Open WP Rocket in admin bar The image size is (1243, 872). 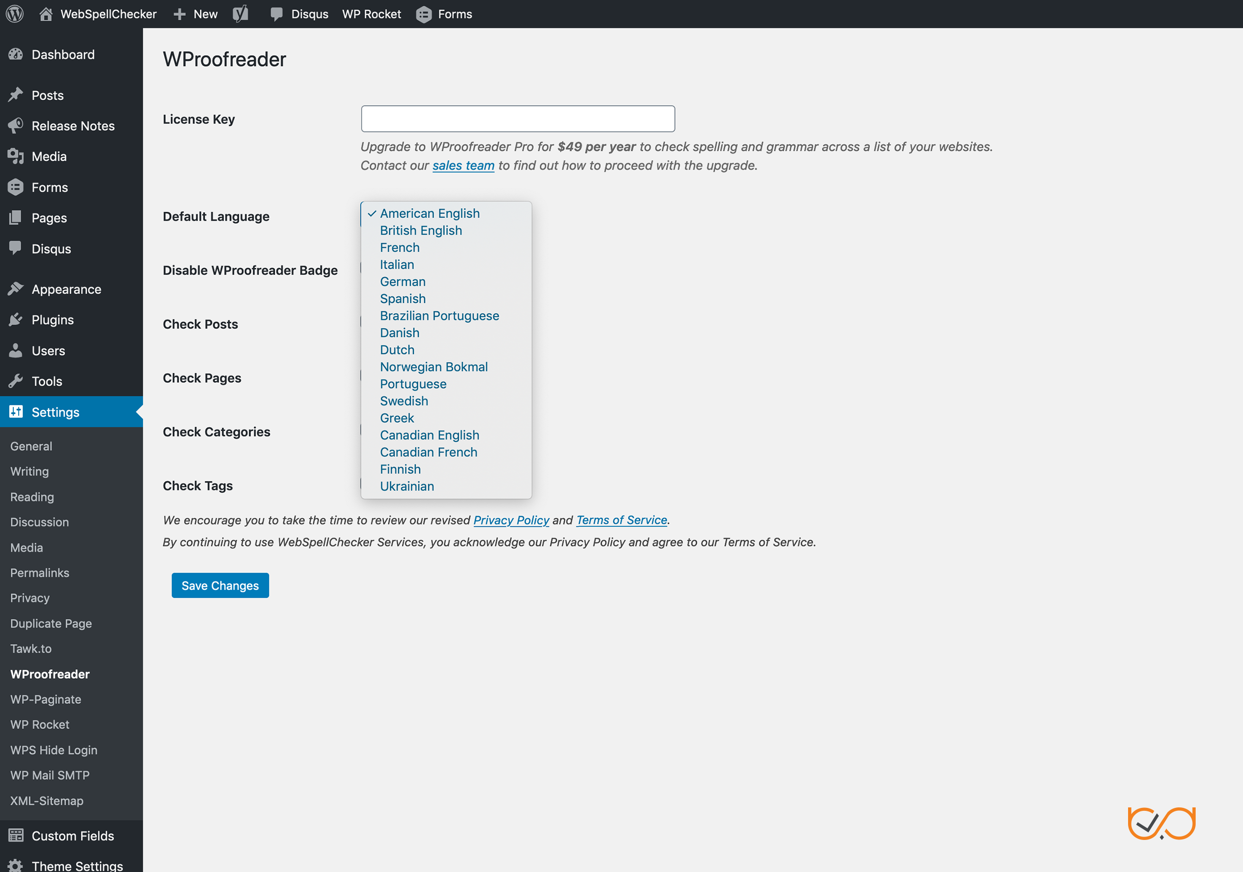pos(371,14)
